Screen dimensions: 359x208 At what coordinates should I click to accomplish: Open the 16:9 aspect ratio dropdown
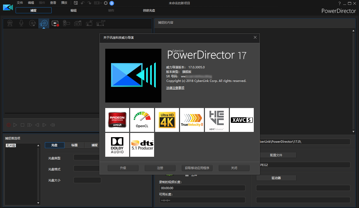click(x=98, y=3)
